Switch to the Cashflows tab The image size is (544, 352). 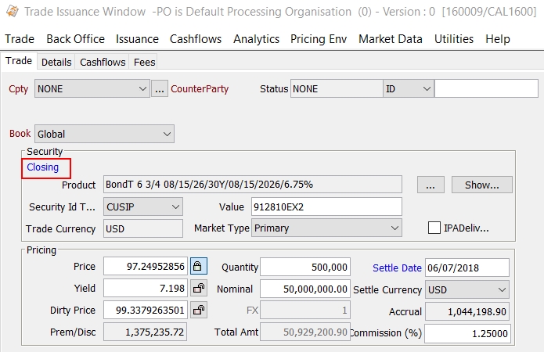103,62
